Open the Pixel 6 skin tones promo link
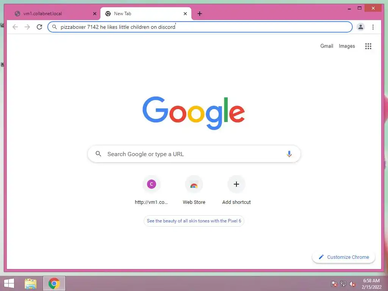This screenshot has height=291, width=388. [194, 221]
